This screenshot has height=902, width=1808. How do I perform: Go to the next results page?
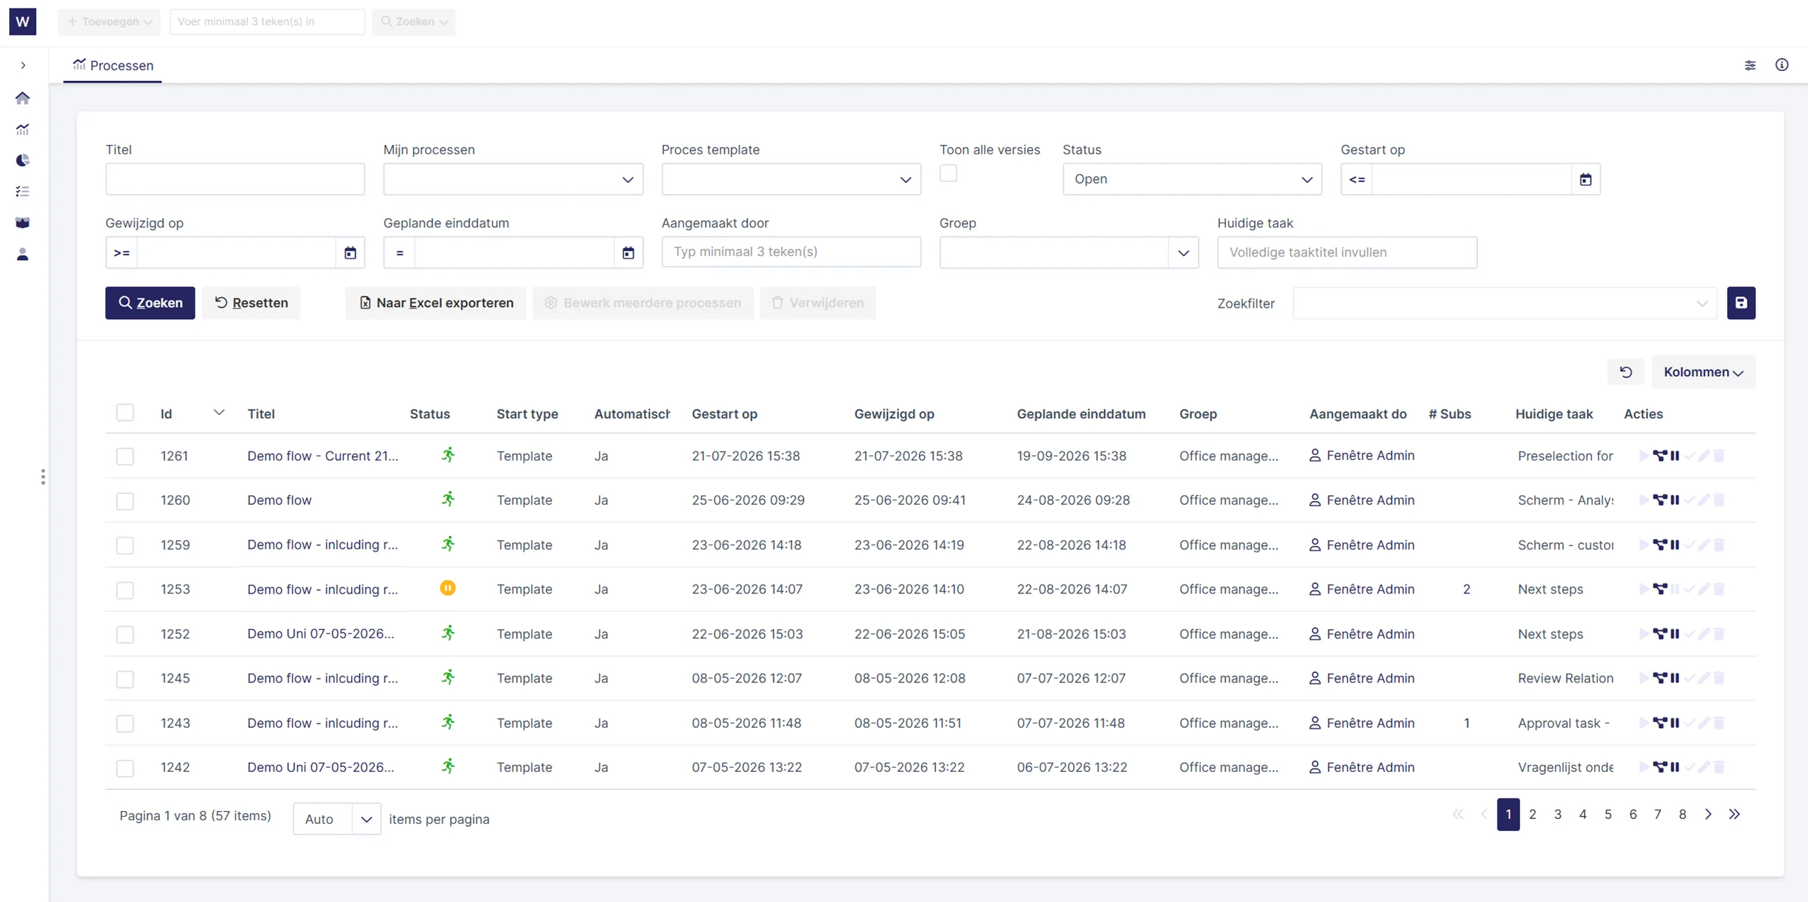pos(1708,815)
